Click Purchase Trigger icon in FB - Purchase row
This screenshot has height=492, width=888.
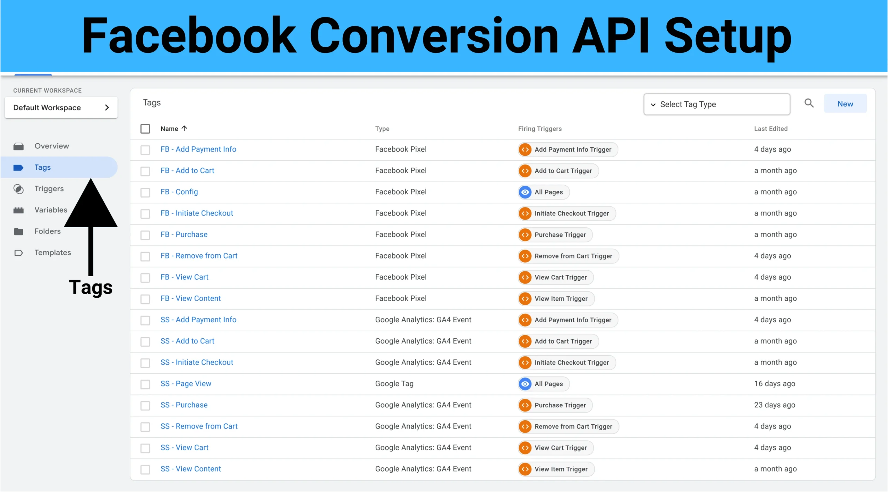click(x=525, y=235)
